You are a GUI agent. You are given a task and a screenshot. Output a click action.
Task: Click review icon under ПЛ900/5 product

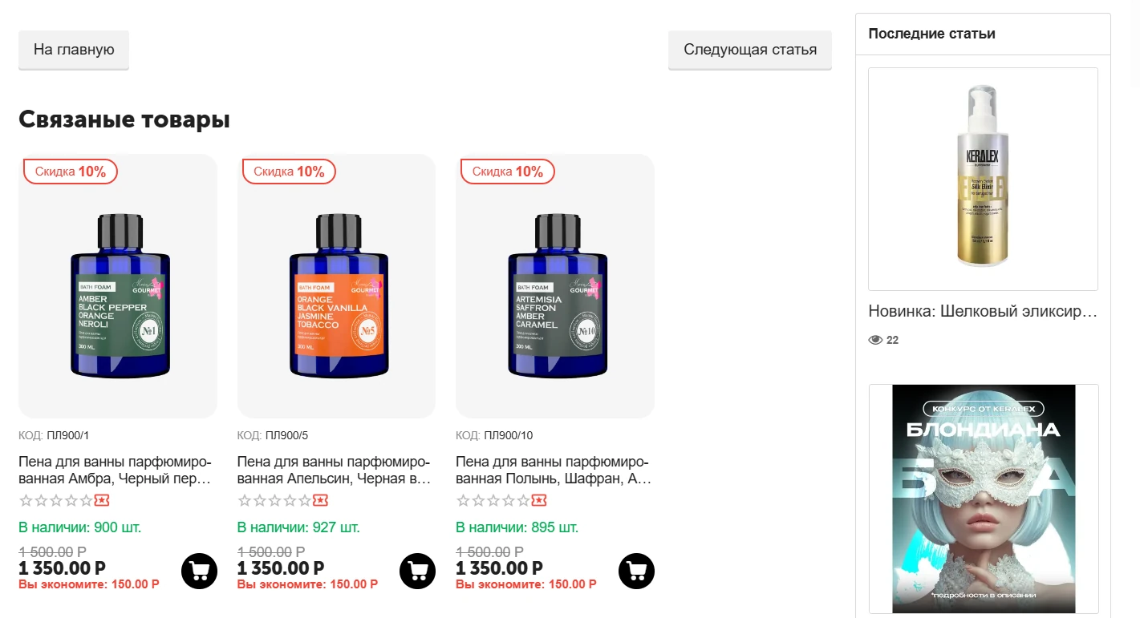[321, 501]
